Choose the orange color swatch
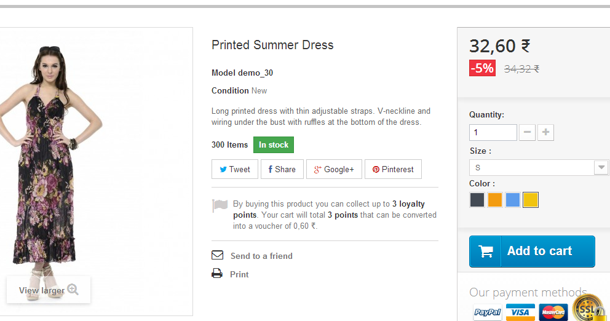610x321 pixels. [495, 200]
